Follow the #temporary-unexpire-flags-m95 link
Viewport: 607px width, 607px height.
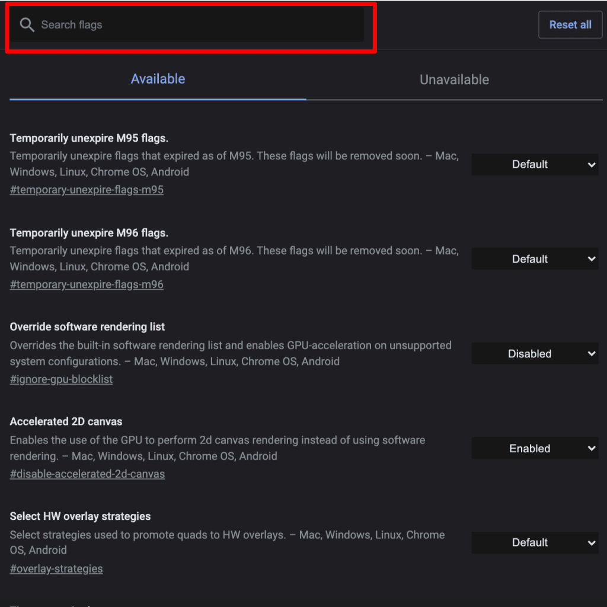87,190
